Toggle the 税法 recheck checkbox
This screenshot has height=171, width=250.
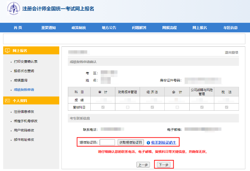[x=226, y=107]
